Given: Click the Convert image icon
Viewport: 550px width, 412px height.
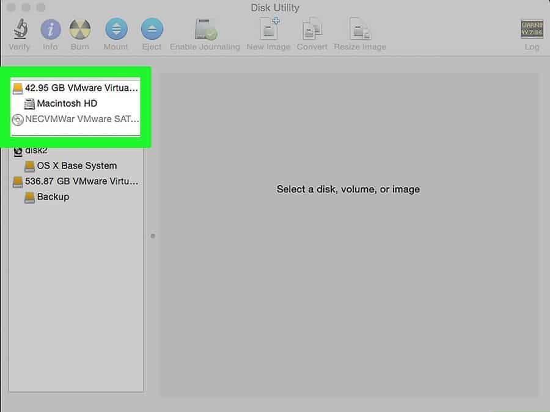Looking at the screenshot, I should click(x=312, y=29).
